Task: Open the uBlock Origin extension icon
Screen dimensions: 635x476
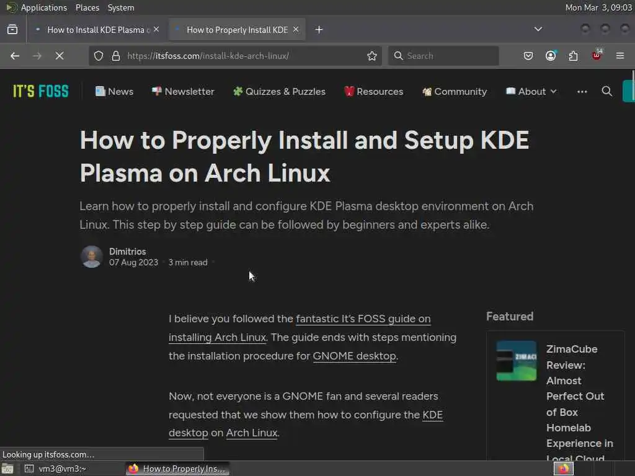Action: click(597, 55)
